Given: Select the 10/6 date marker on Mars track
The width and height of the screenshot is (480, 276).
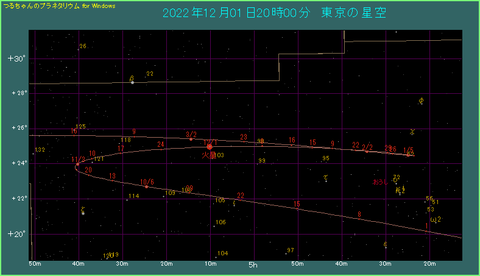Looking at the screenshot, I should click(x=146, y=186).
